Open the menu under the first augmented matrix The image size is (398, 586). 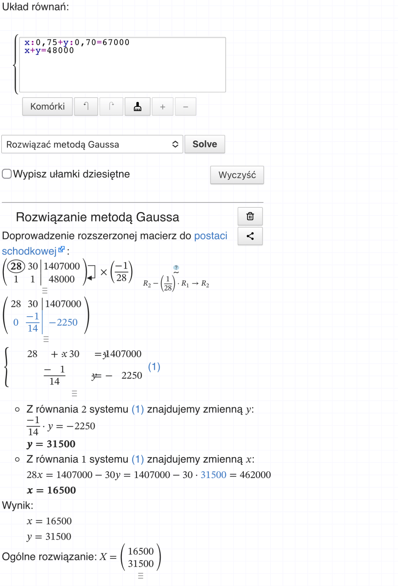click(45, 291)
